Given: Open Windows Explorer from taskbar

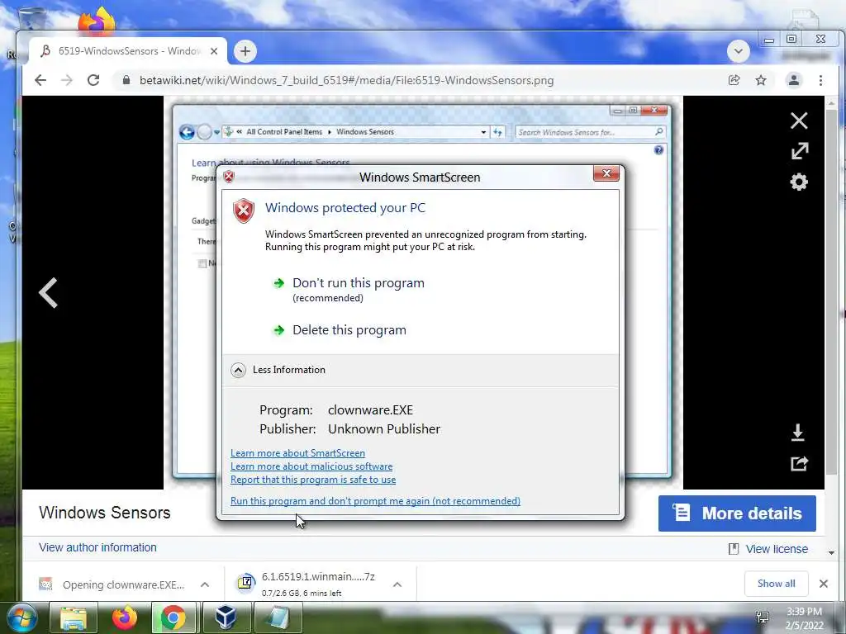Looking at the screenshot, I should 74,618.
